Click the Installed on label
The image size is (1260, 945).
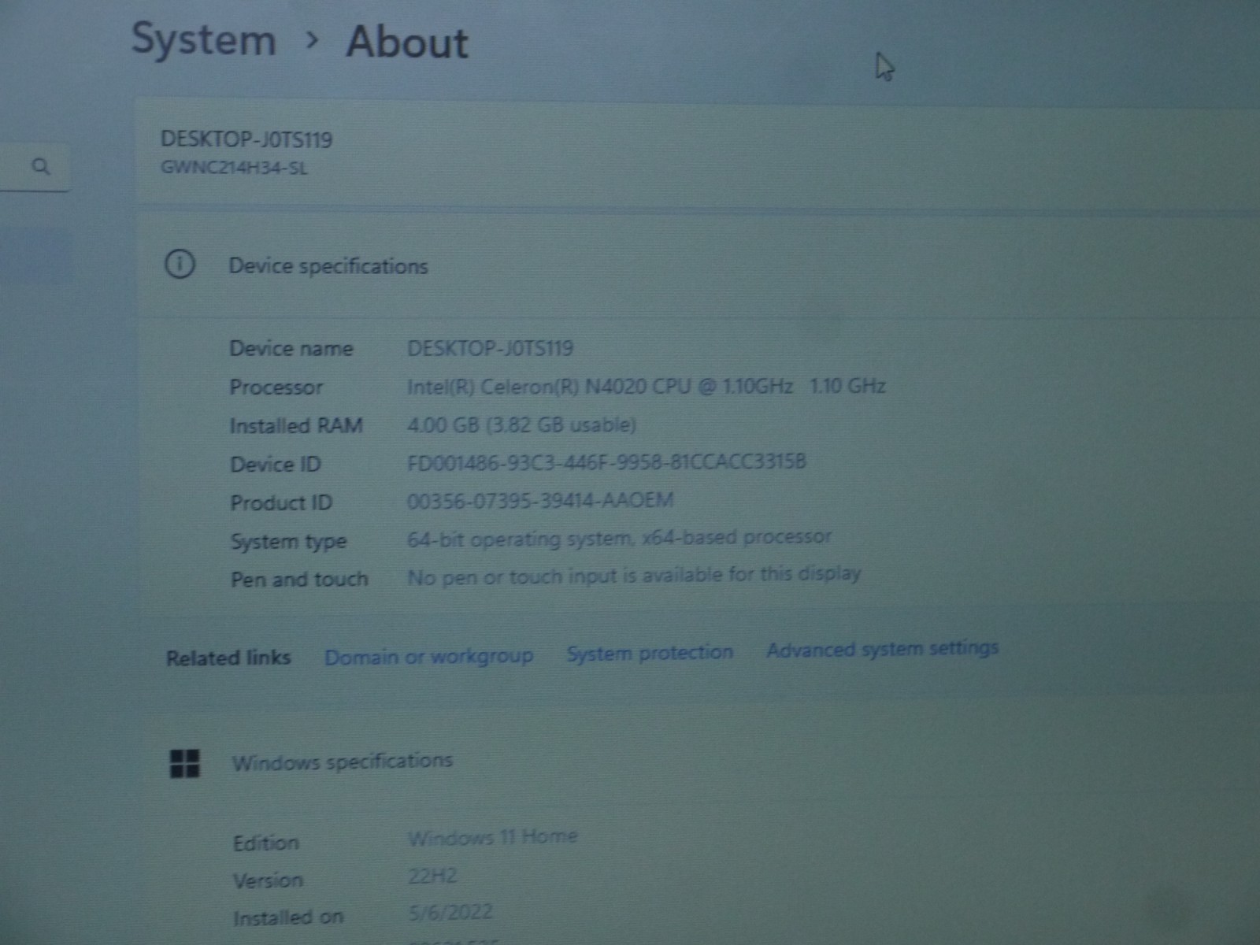(288, 917)
